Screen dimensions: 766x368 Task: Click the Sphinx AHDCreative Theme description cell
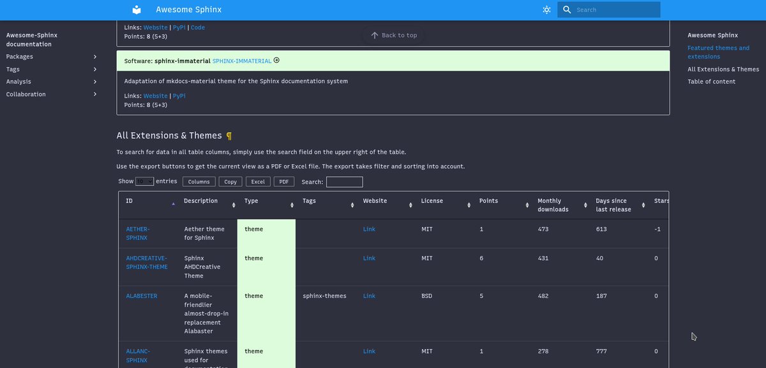pos(204,267)
